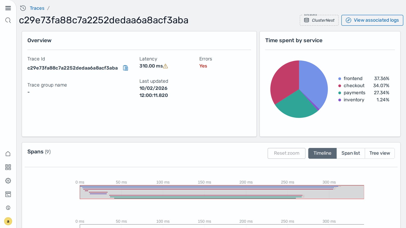Click the latency value 310.00 ms
The height and width of the screenshot is (228, 406).
[151, 66]
